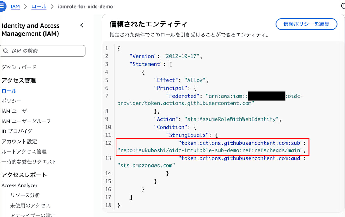
Task: Open the hamburger navigation menu icon
Action: click(x=2, y=6)
